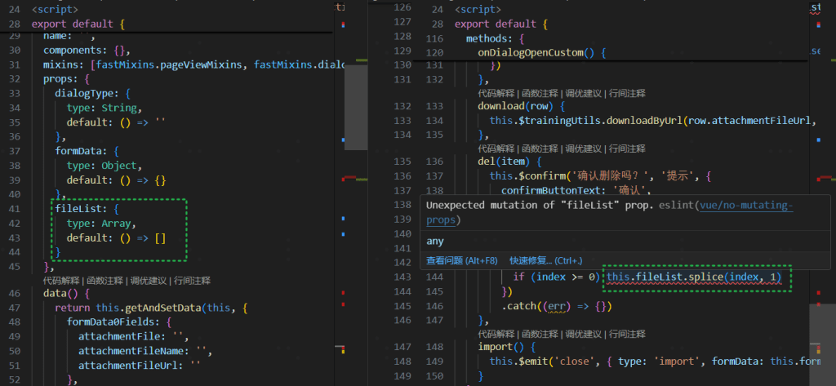Click 行间注释 above the import() method
Screen dimensions: 836x386
tap(625, 334)
